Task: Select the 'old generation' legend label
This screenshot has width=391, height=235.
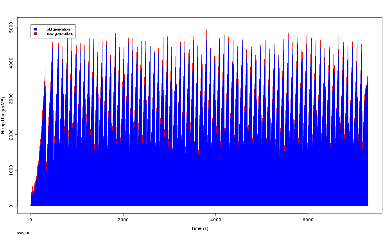Action: pyautogui.click(x=58, y=29)
